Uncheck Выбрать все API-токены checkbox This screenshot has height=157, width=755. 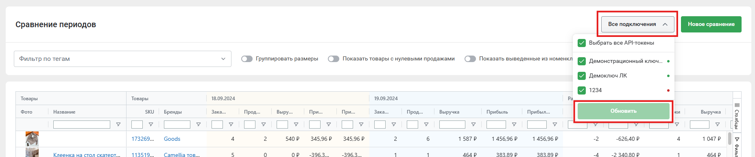click(582, 43)
